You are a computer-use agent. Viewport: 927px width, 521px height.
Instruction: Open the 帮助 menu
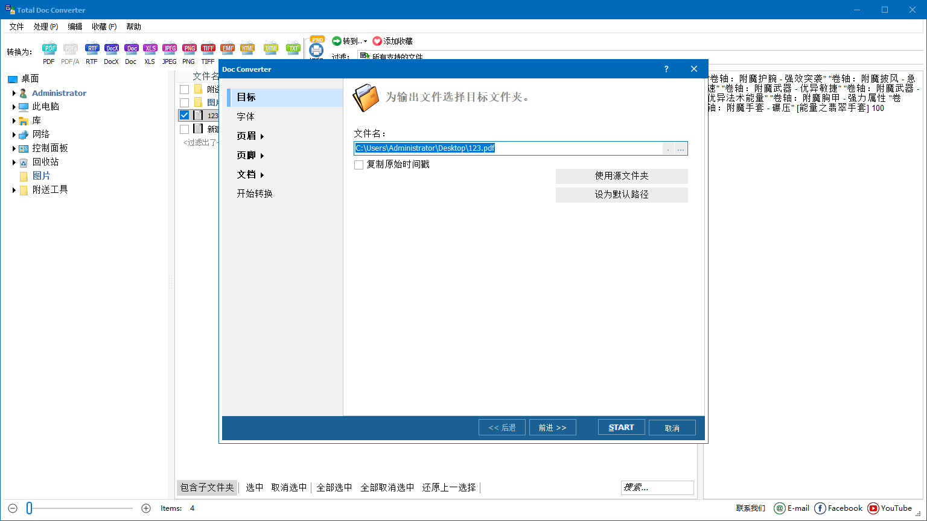[133, 27]
